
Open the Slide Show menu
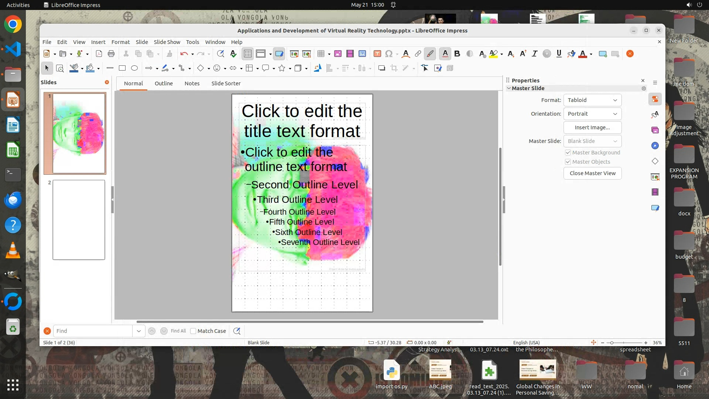pos(167,42)
